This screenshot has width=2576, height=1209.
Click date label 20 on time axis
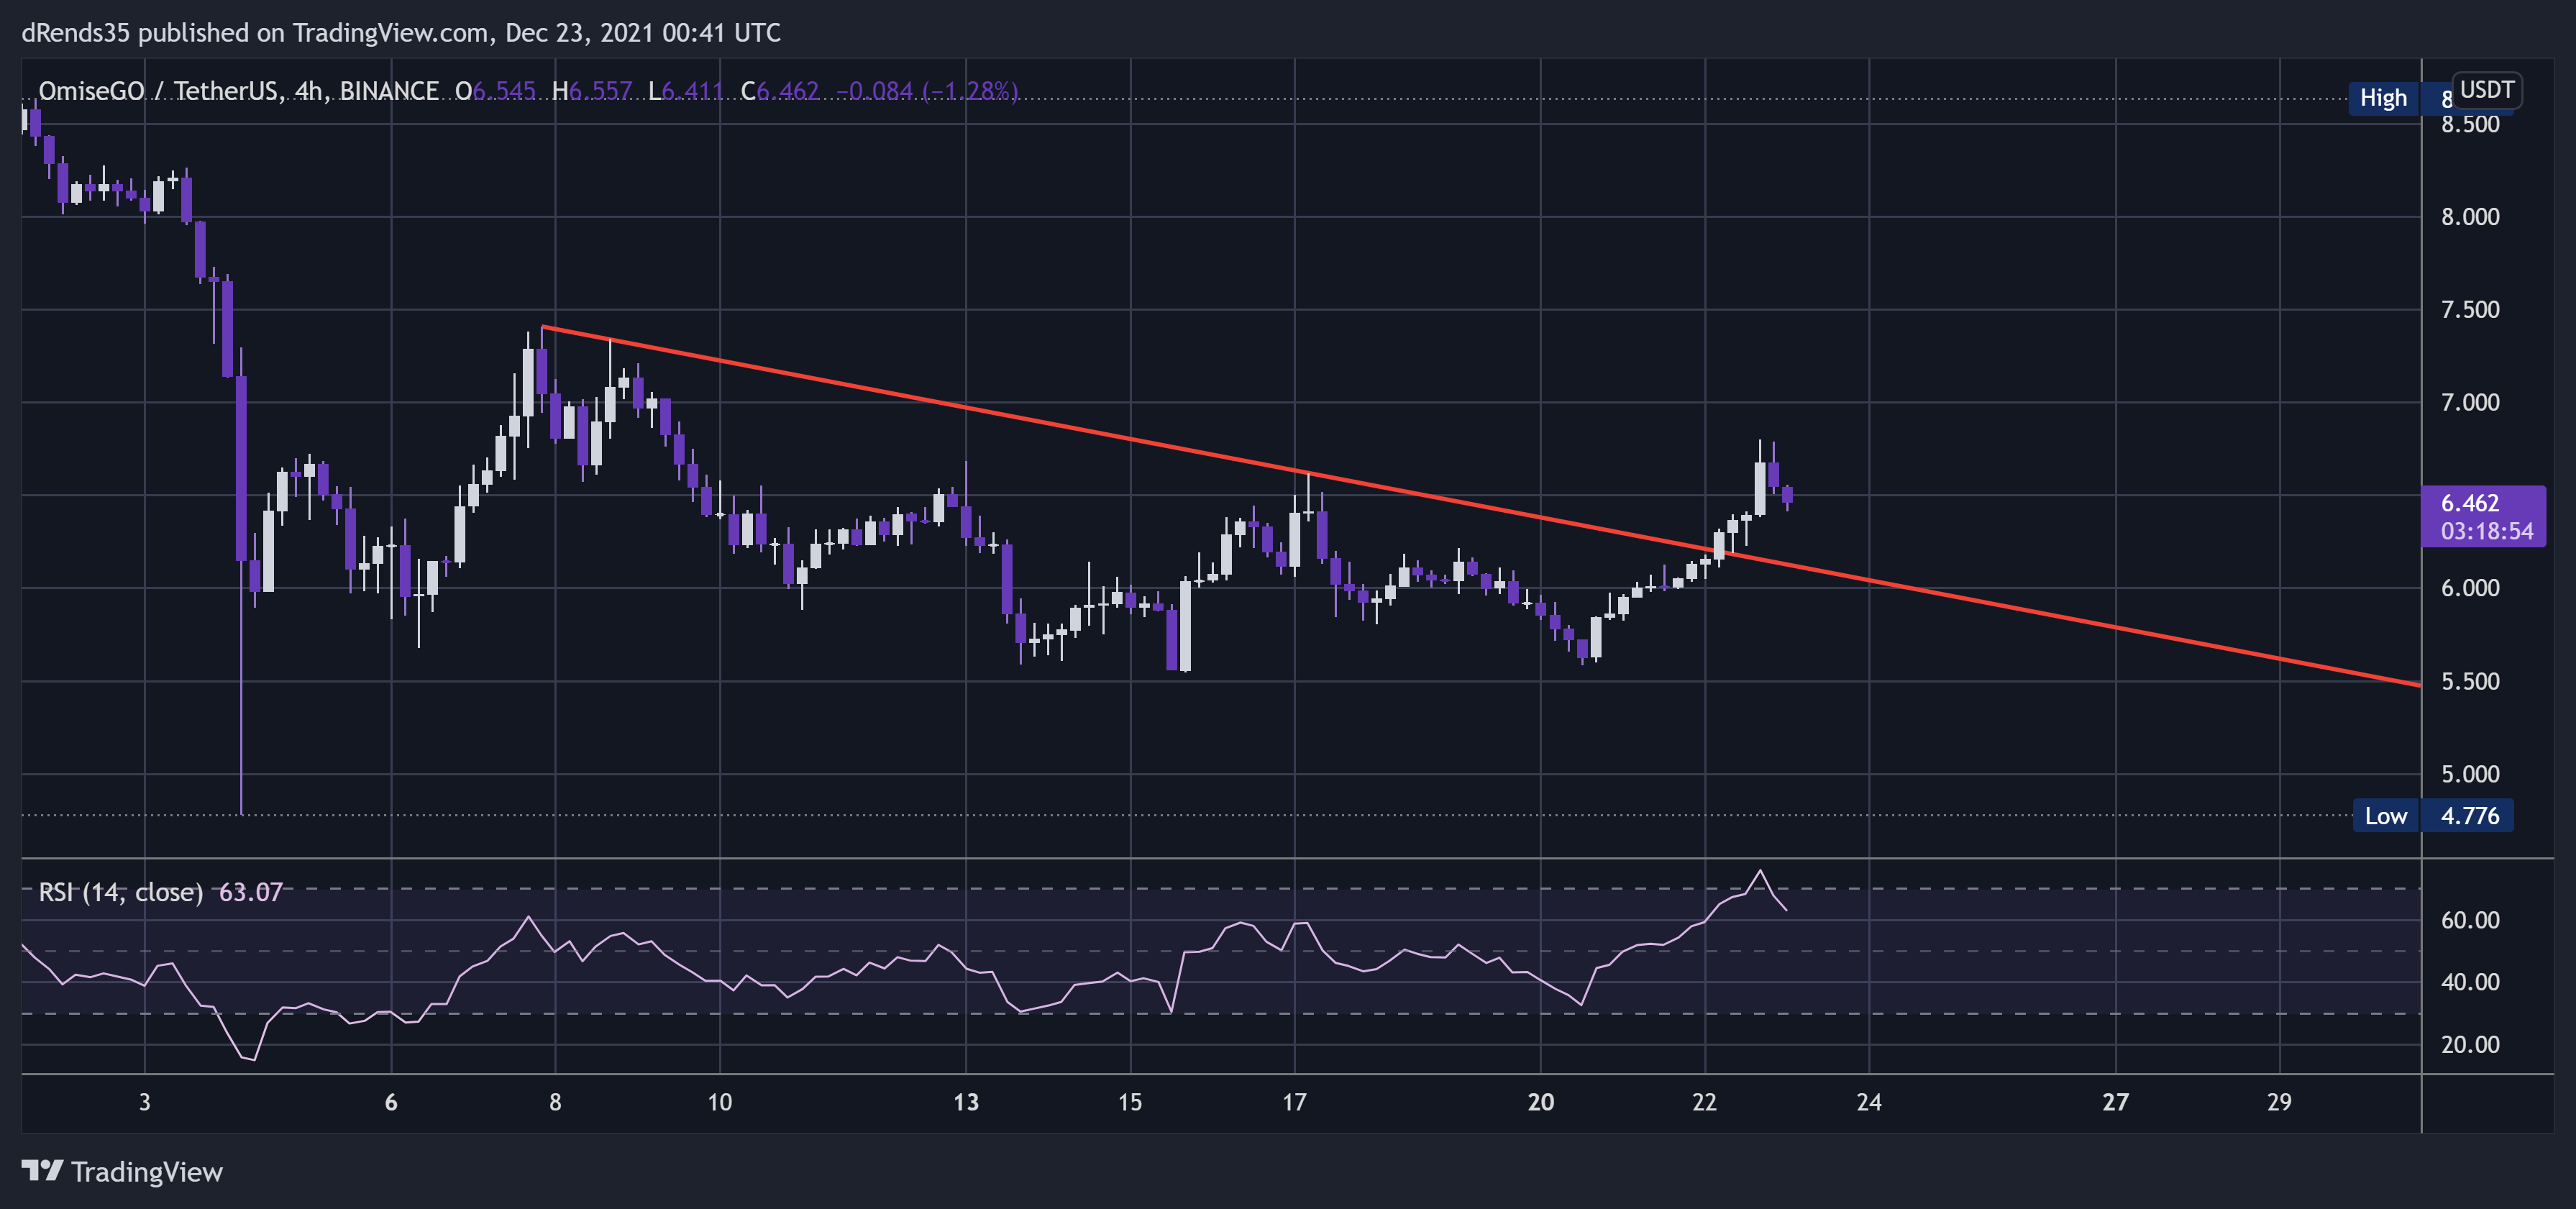pos(1541,1102)
